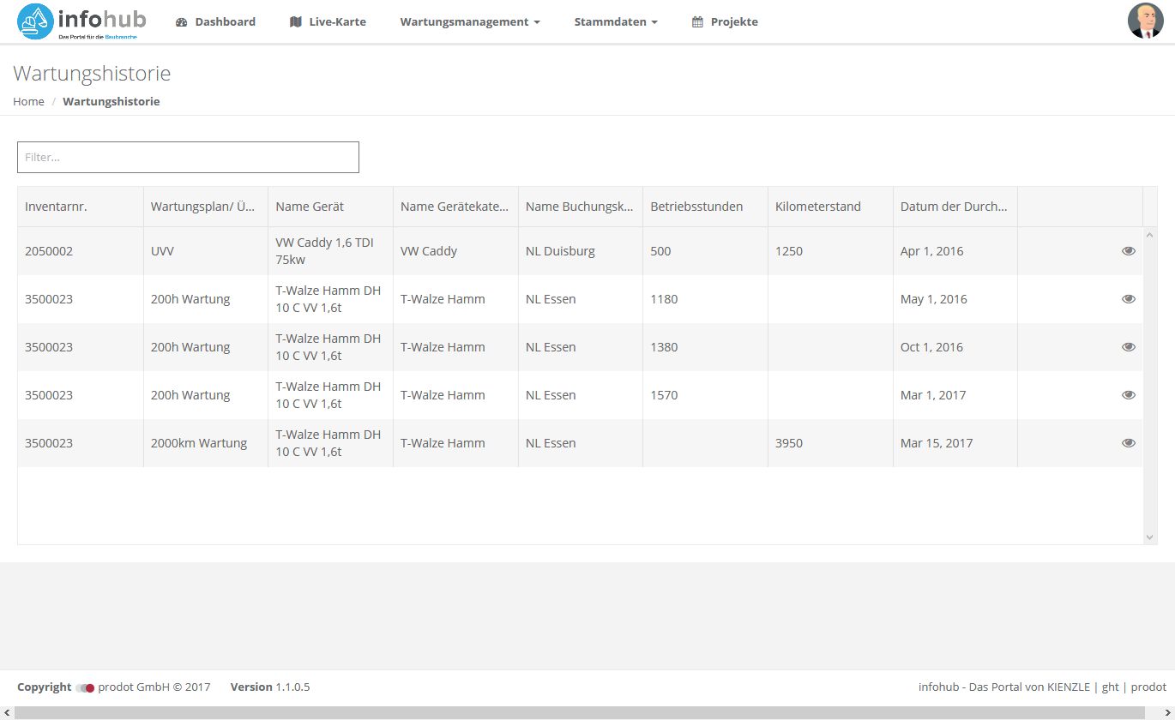The height and width of the screenshot is (720, 1175).
Task: Click table scrollbar down arrow
Action: pos(1150,537)
